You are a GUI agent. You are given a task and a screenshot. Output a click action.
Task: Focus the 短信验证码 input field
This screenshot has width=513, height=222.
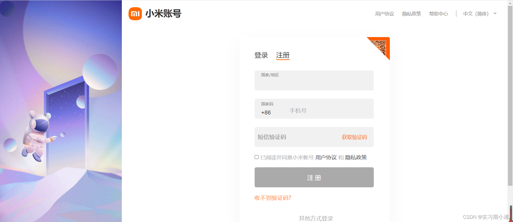coord(297,137)
